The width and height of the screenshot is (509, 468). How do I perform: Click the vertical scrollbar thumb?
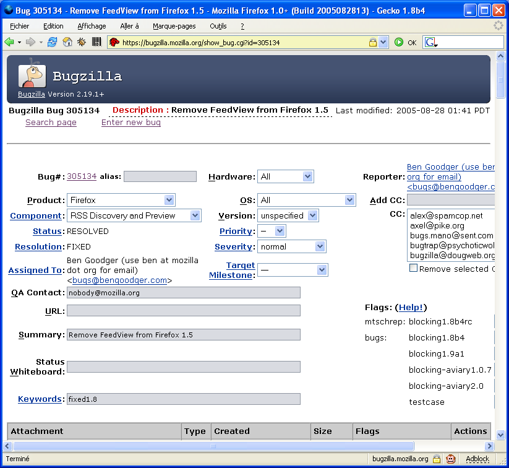point(500,80)
